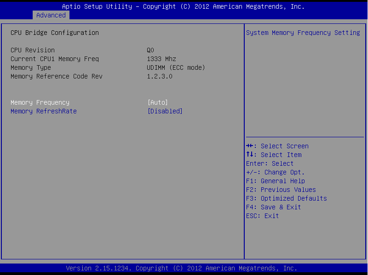Viewport: 368px width, 275px height.
Task: Click the 1.2.3.0 version value
Action: click(160, 76)
